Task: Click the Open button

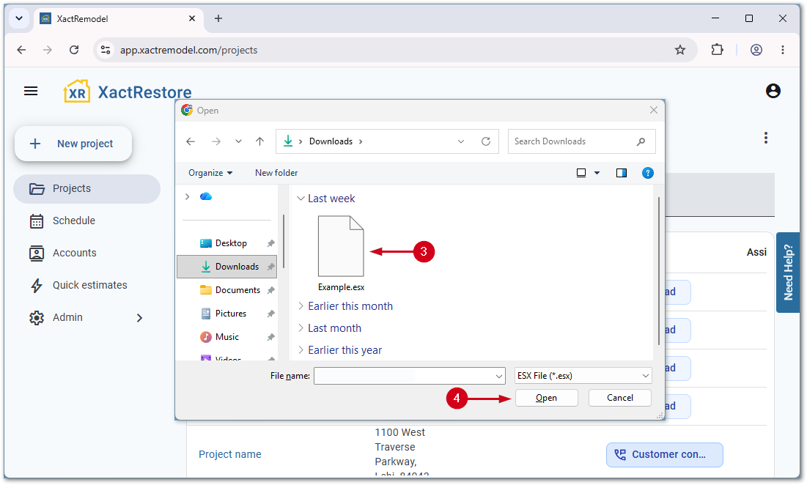Action: click(547, 398)
